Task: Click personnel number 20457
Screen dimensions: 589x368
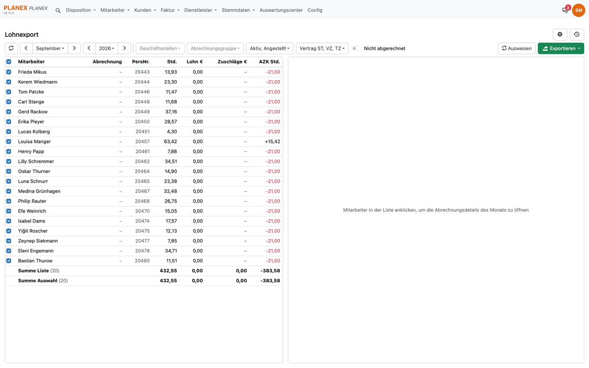Action: 142,142
